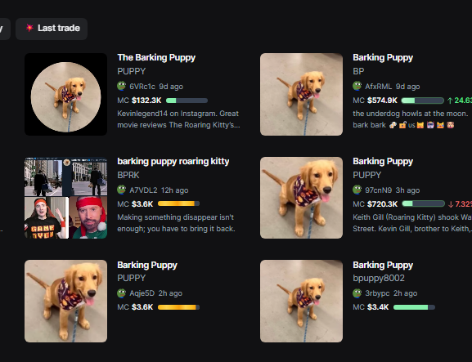
Task: Open creator profile 3rbypc
Action: [377, 293]
